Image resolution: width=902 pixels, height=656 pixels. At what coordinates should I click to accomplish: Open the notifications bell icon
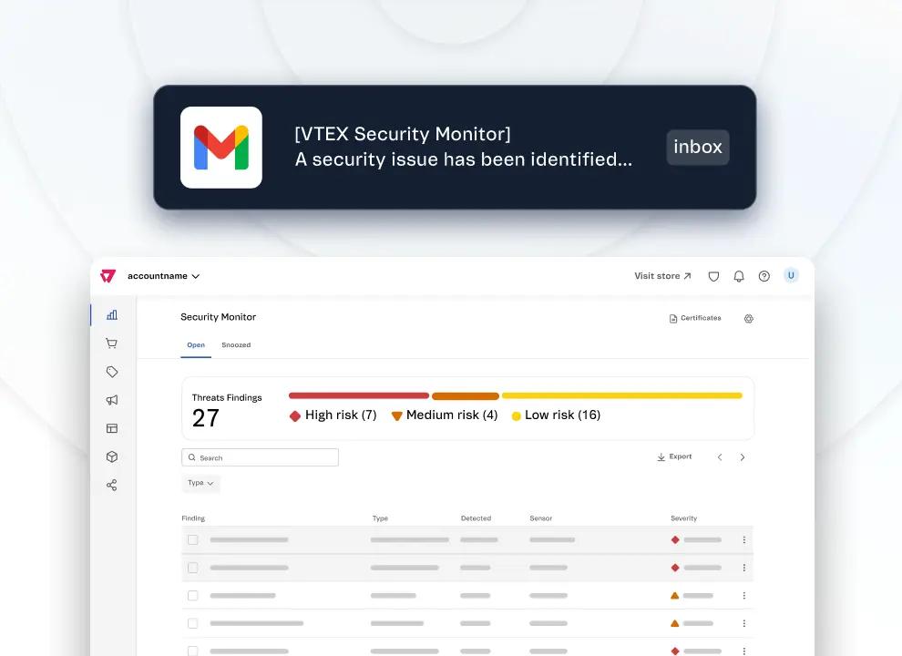(739, 276)
